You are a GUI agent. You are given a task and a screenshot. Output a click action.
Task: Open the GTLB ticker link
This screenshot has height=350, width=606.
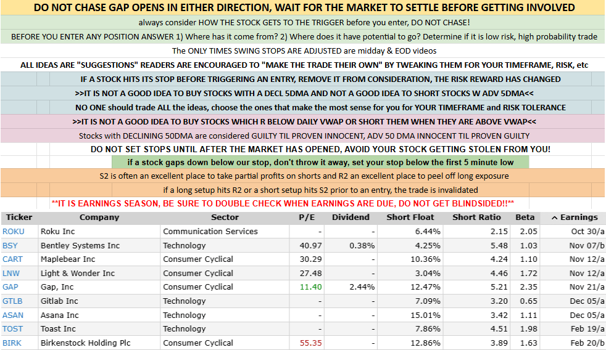tap(12, 301)
